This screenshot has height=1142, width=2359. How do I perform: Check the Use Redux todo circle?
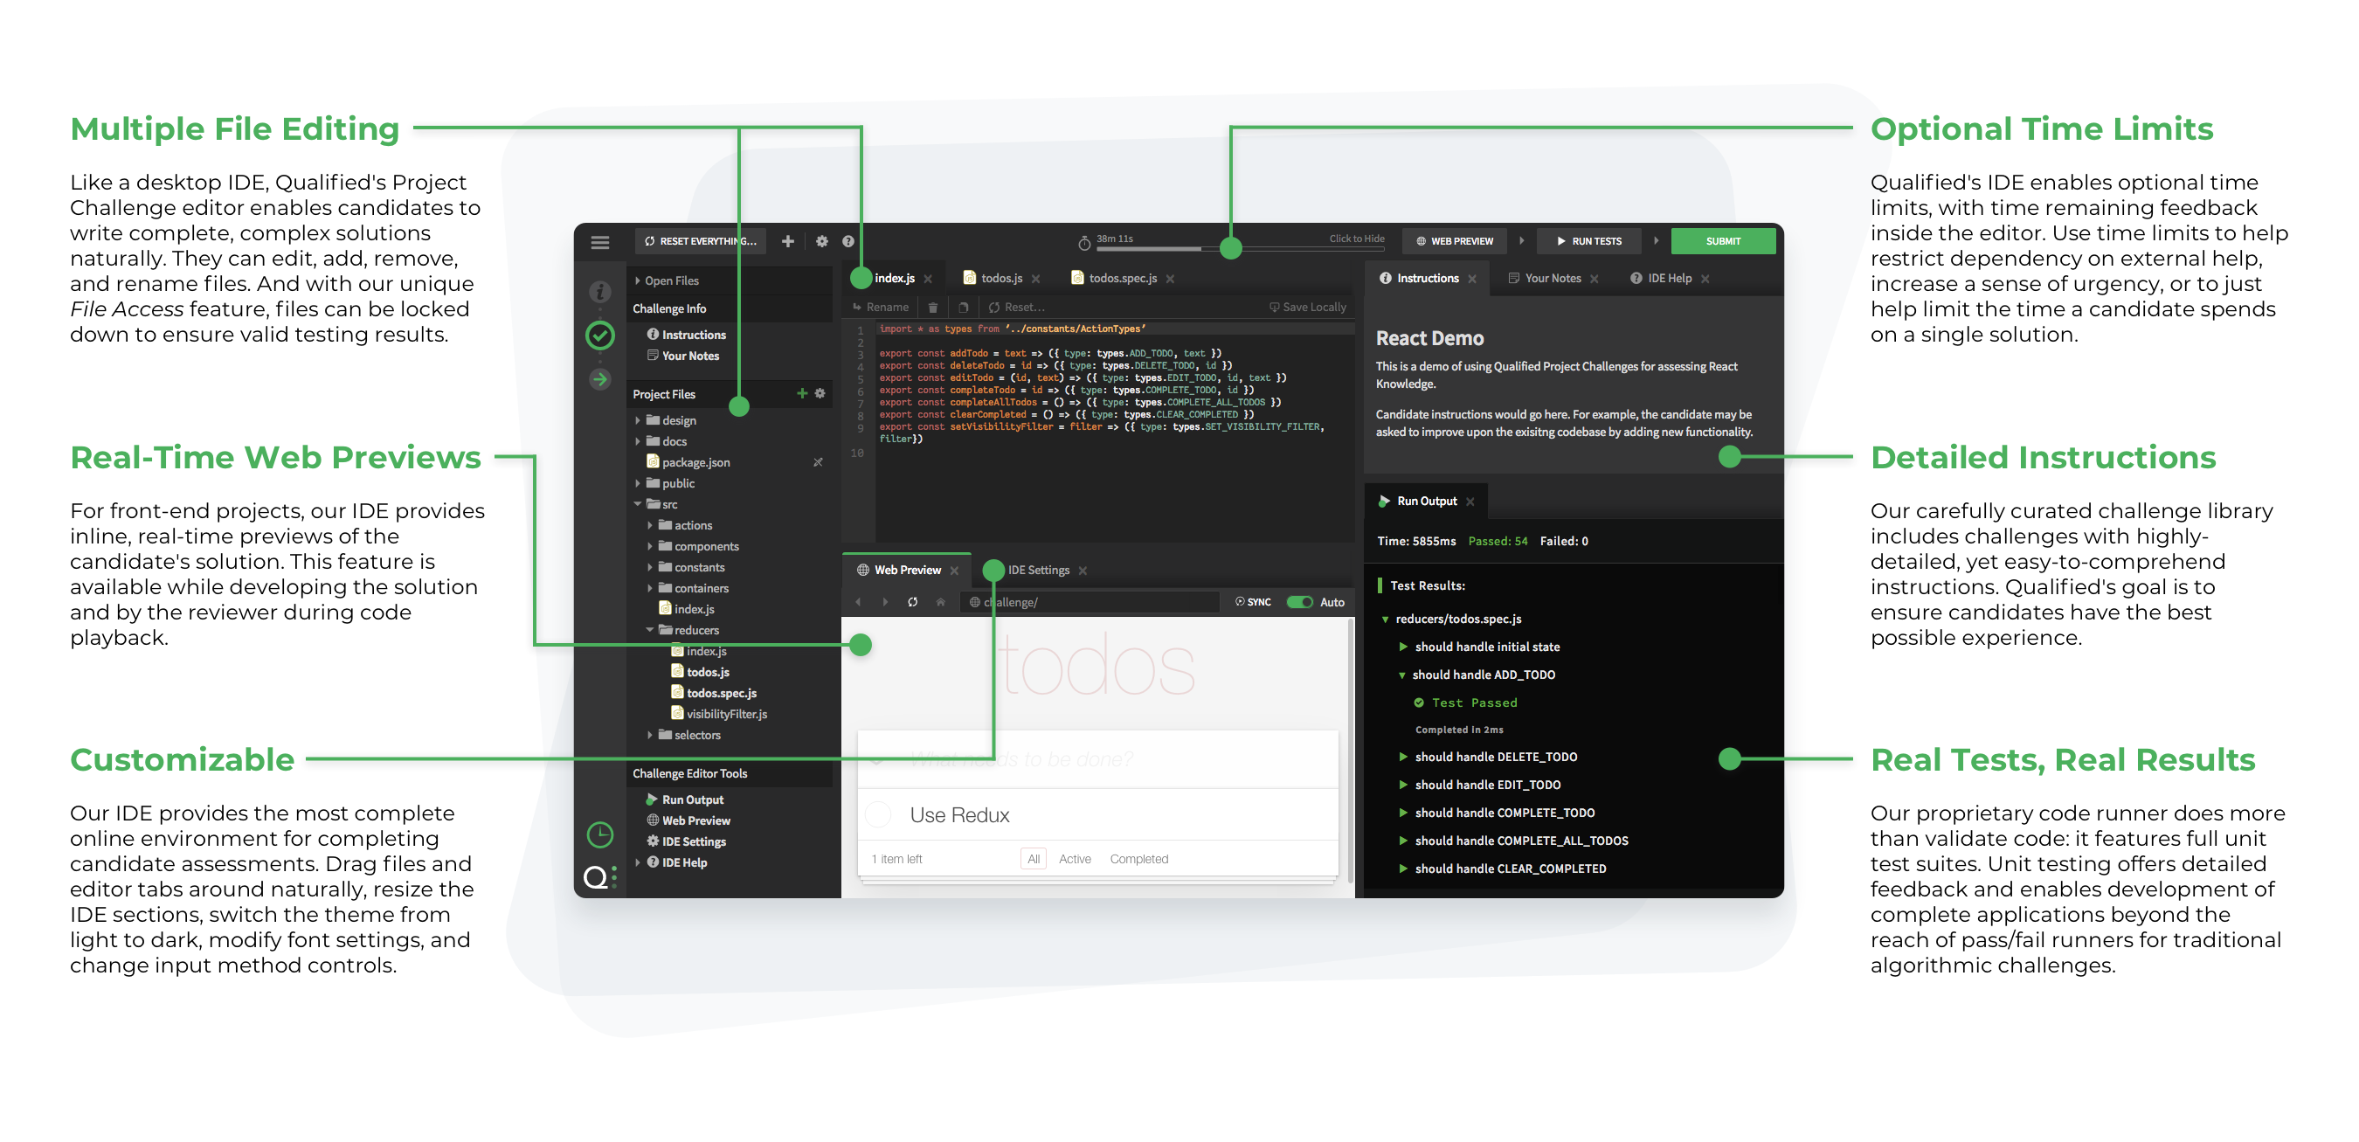(x=878, y=815)
